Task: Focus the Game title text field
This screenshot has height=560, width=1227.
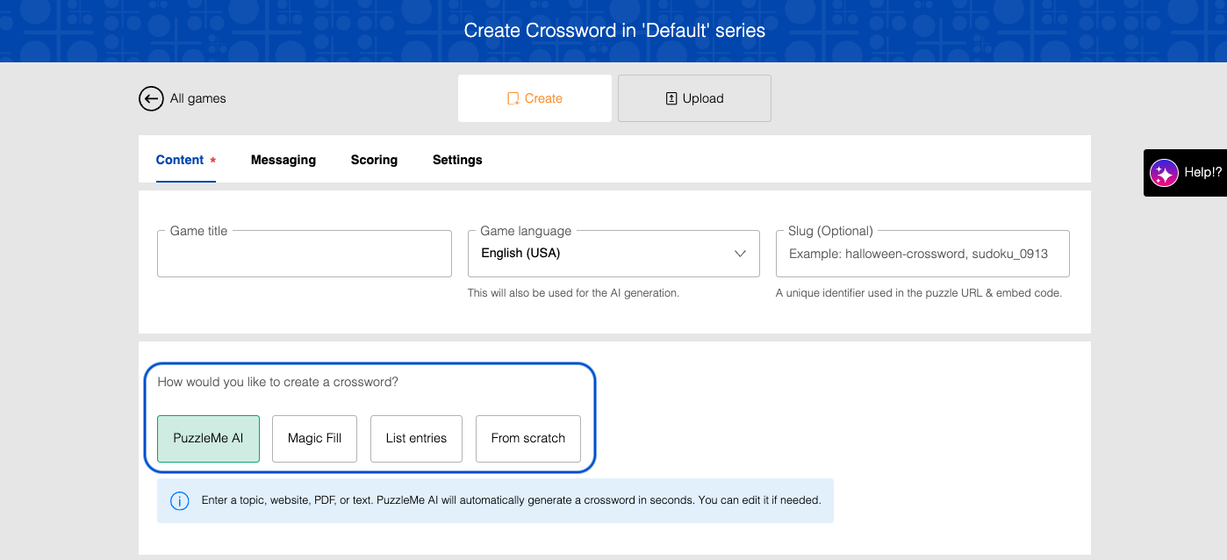Action: [x=304, y=255]
